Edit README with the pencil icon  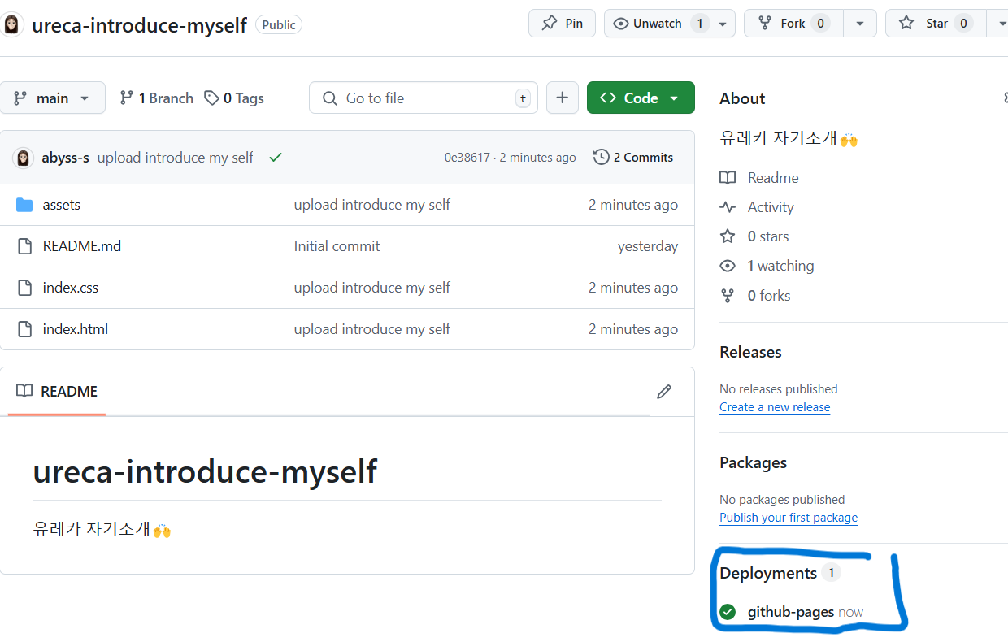point(664,392)
